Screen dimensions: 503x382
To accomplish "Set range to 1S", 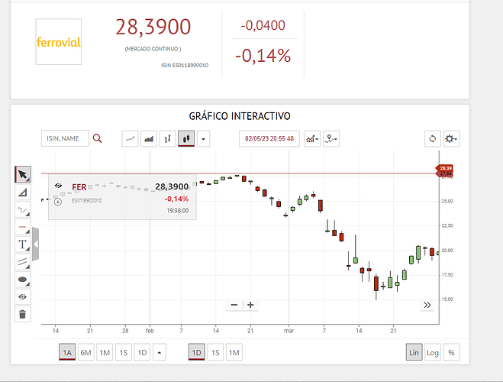I will pos(124,352).
